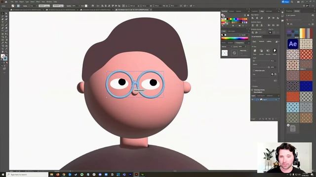This screenshot has height=177, width=316.
Task: Click the Share button
Action: click(x=285, y=2)
